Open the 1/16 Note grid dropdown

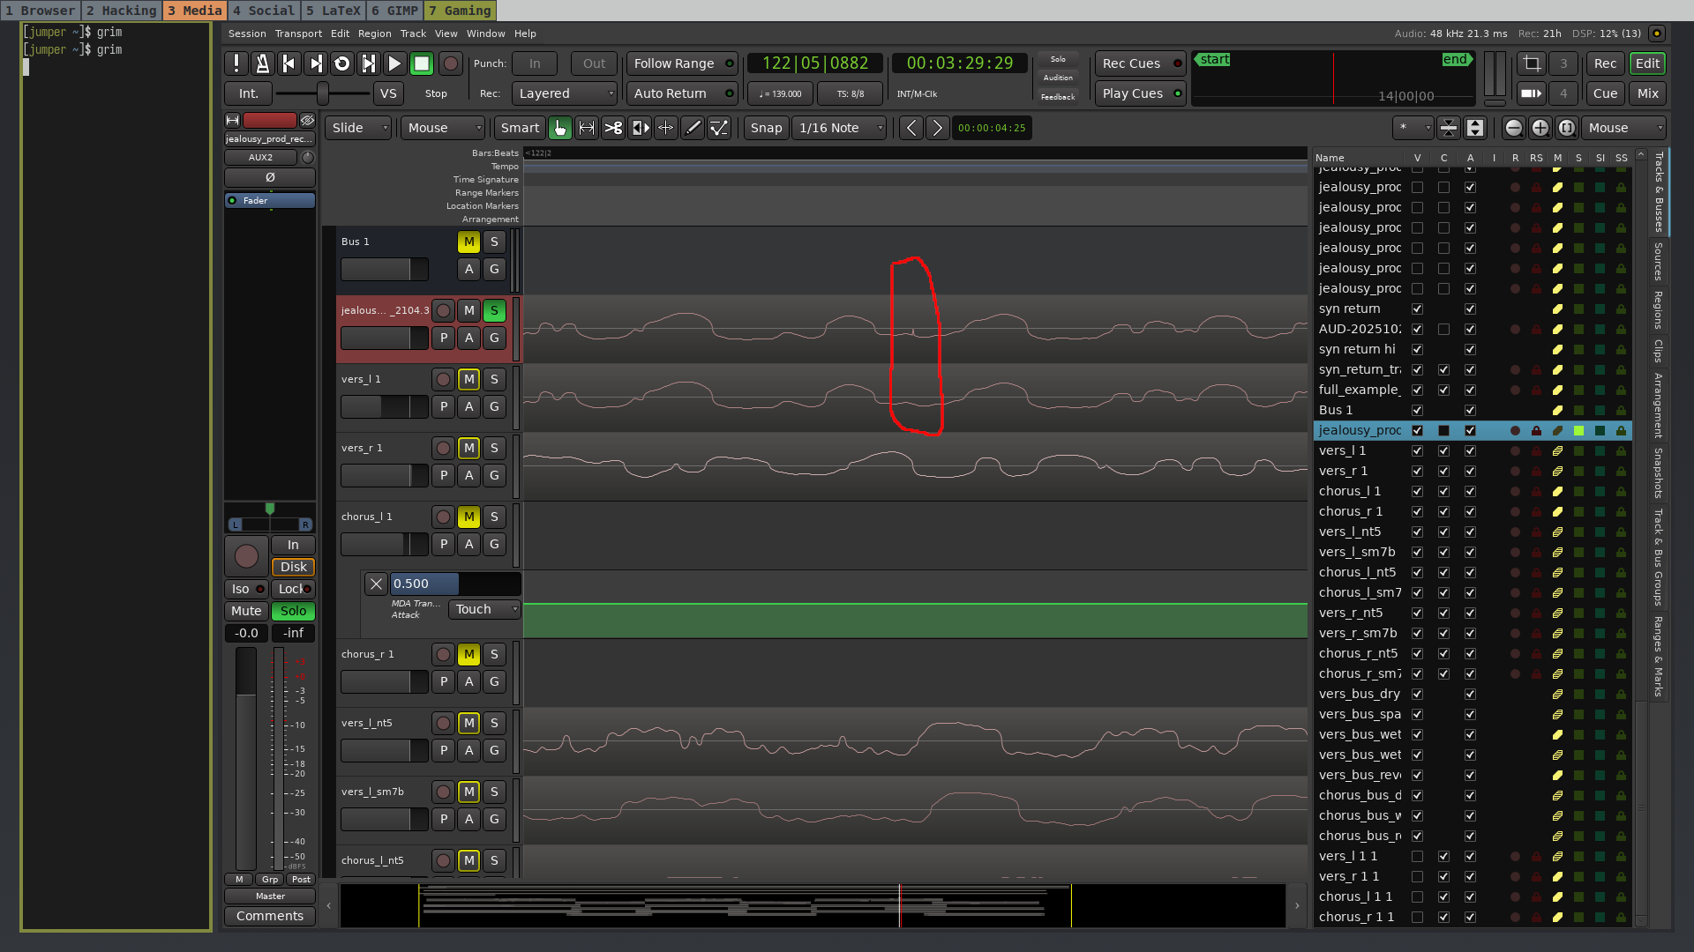tap(839, 128)
